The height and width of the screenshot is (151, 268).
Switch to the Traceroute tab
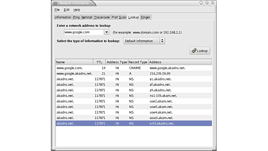click(x=102, y=17)
